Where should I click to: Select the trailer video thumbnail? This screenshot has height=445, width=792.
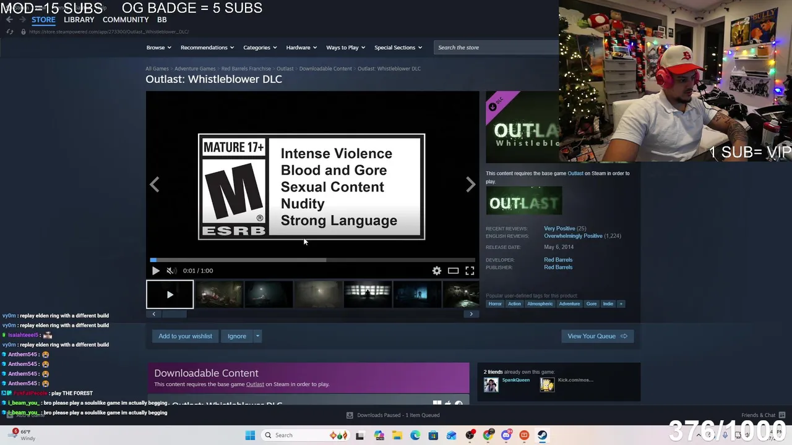click(x=170, y=295)
